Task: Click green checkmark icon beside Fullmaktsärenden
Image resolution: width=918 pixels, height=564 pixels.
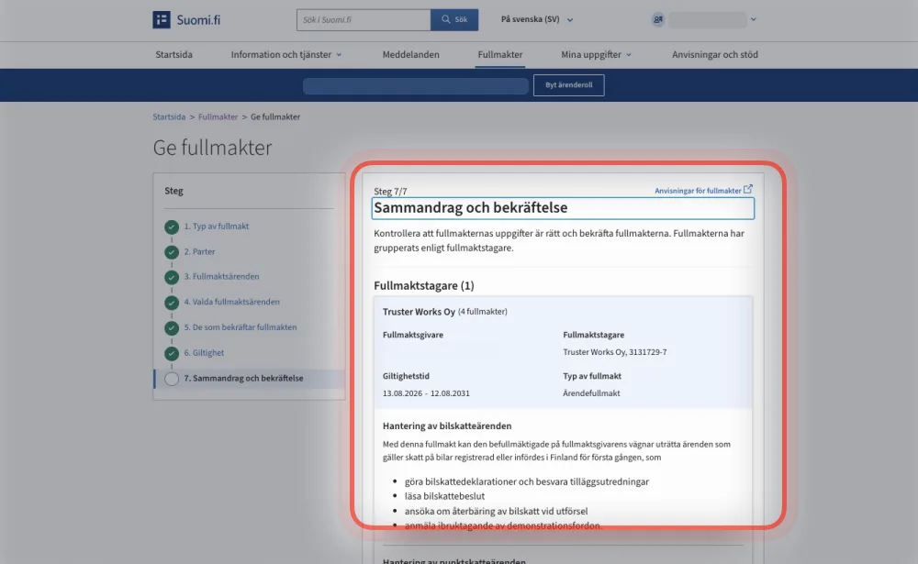Action: [172, 277]
